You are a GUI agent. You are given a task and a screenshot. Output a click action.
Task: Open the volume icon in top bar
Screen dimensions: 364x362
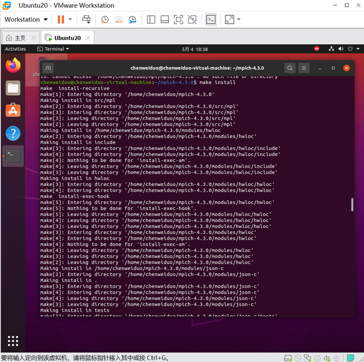(x=341, y=49)
